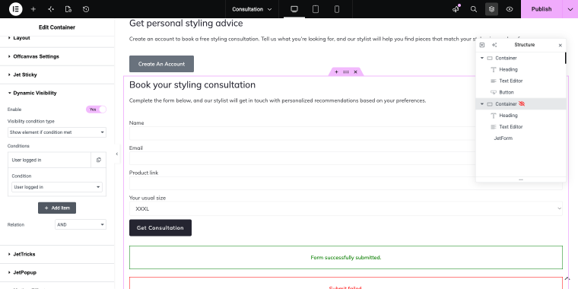578x289 pixels.
Task: Open the site settings icon in top bar
Action: click(x=51, y=9)
